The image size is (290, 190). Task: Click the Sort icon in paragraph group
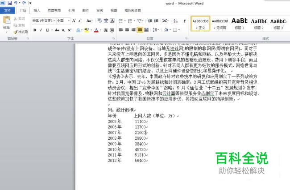point(175,20)
